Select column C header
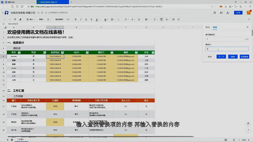 point(55,27)
